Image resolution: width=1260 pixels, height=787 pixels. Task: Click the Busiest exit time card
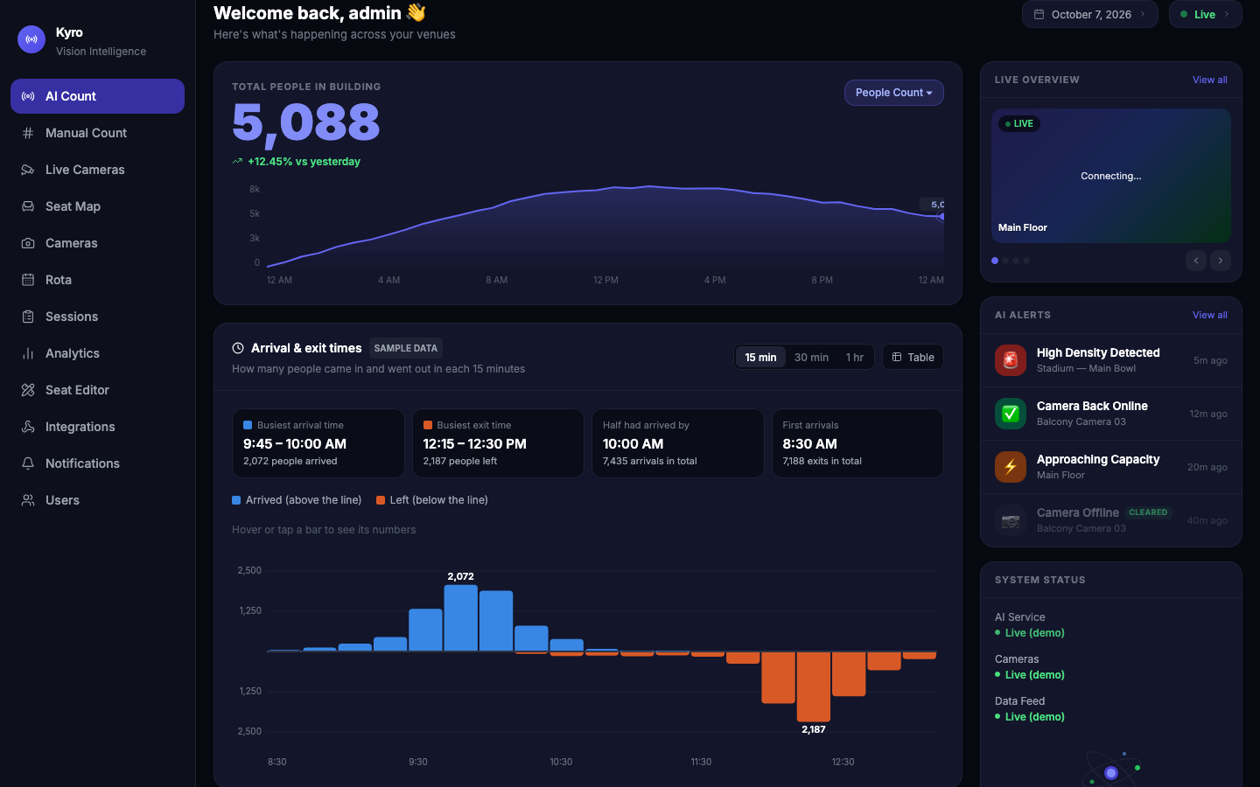point(498,443)
